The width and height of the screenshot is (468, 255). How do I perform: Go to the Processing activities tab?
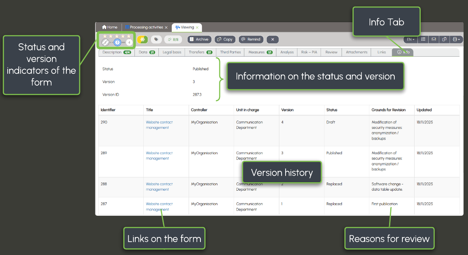pos(146,27)
